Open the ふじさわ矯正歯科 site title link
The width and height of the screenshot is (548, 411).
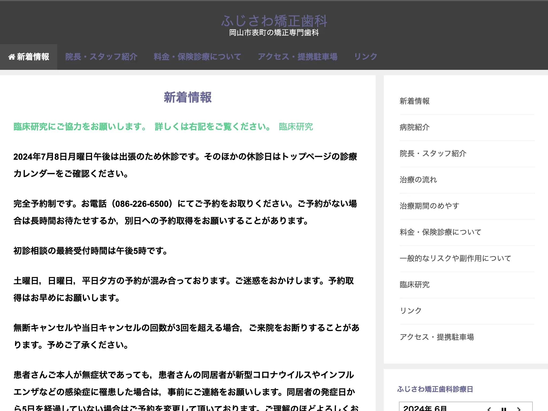274,21
